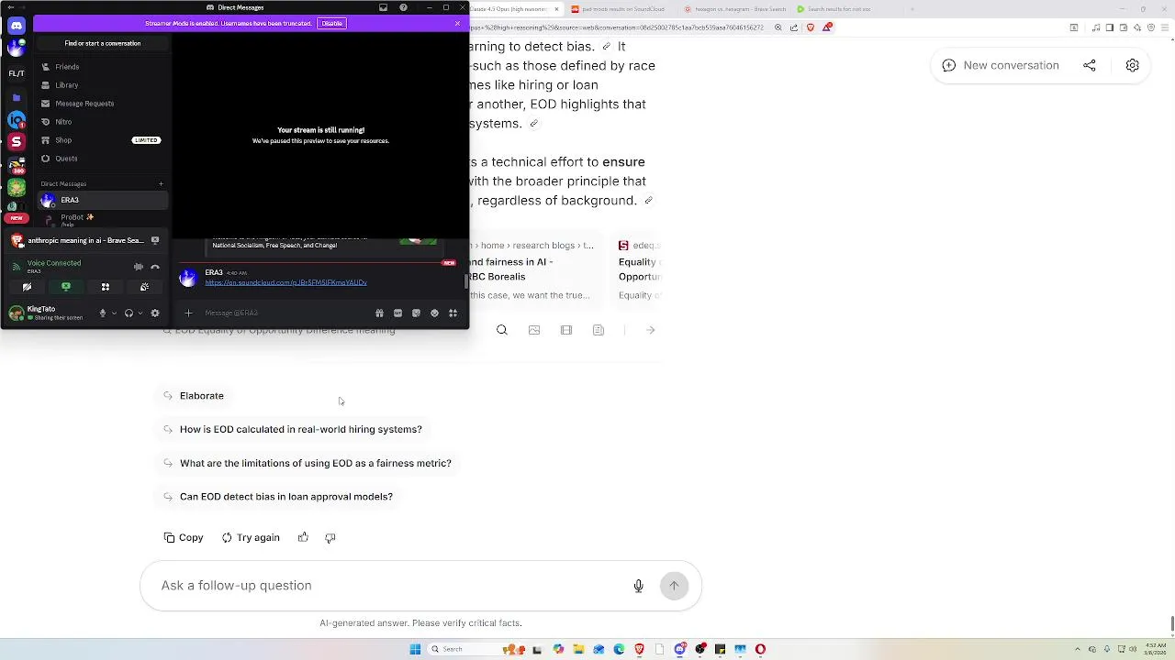The image size is (1175, 660).
Task: Open the green frog server icon
Action: pyautogui.click(x=16, y=188)
